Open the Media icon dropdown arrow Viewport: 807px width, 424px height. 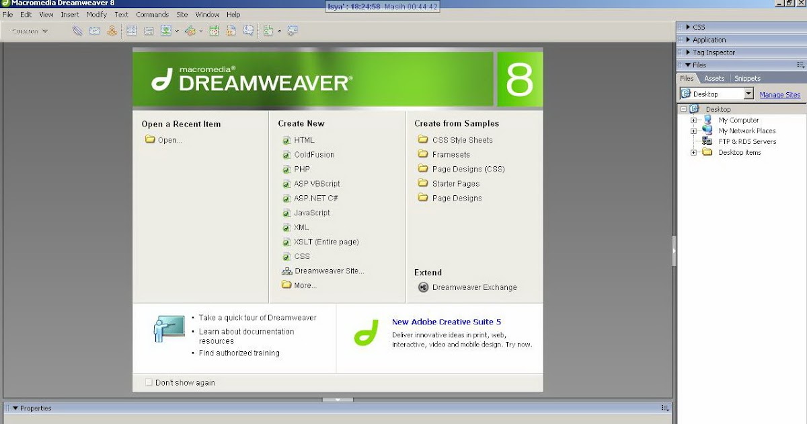201,32
